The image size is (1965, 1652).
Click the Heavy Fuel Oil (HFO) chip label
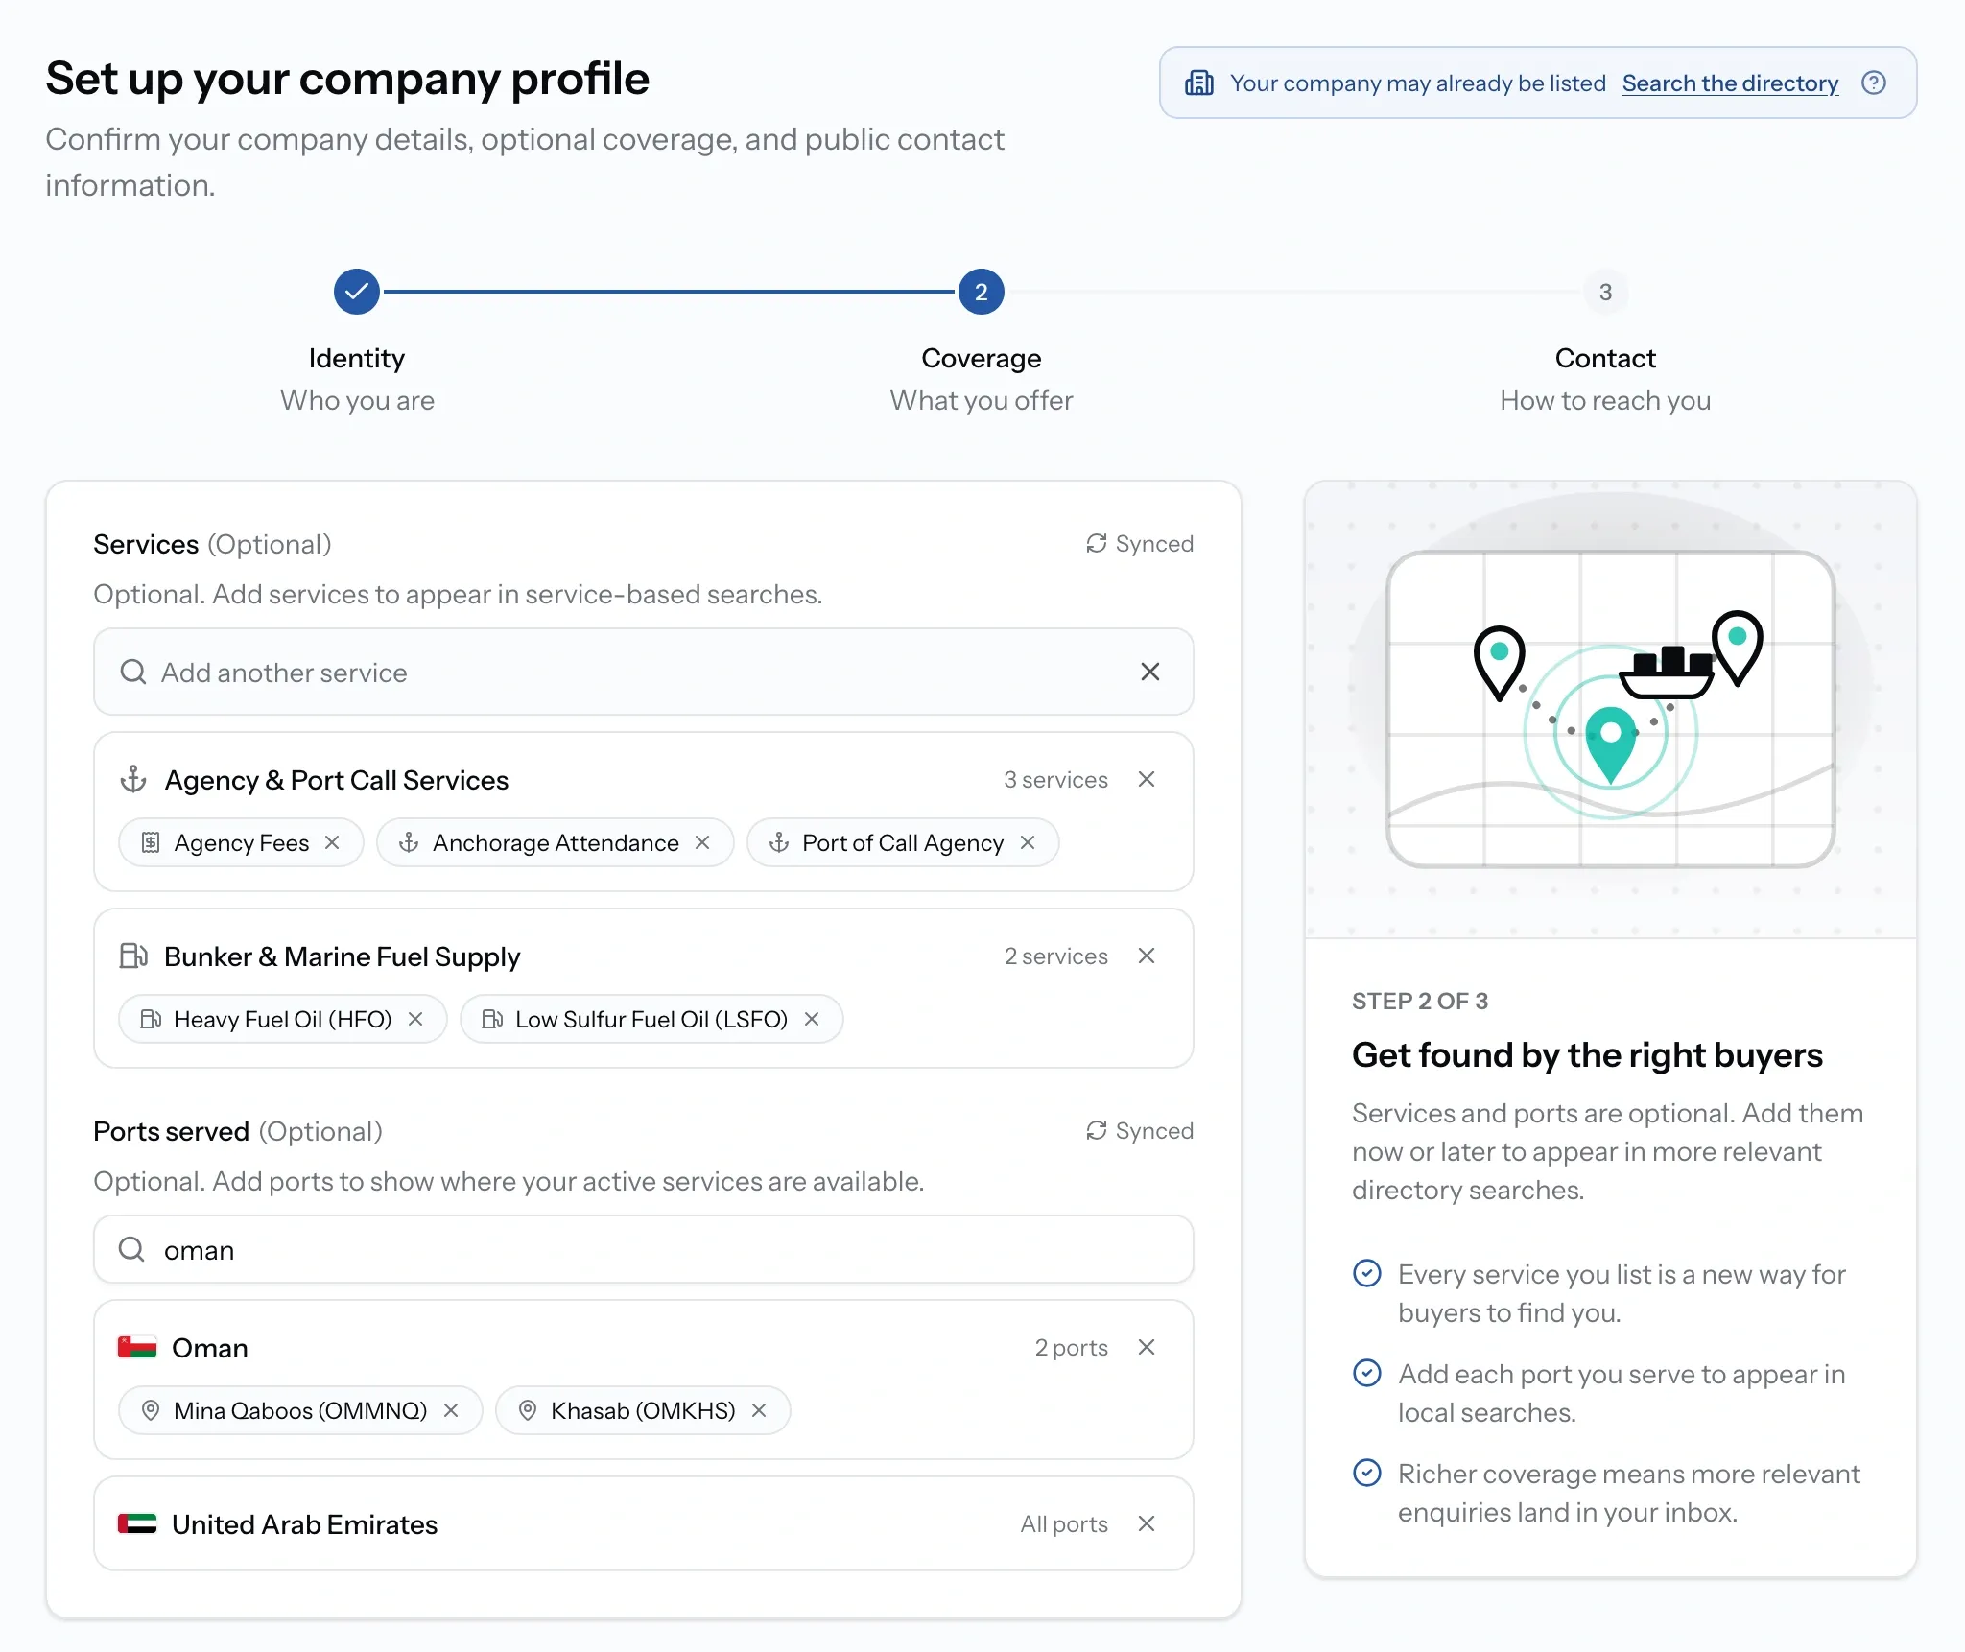[x=283, y=1019]
